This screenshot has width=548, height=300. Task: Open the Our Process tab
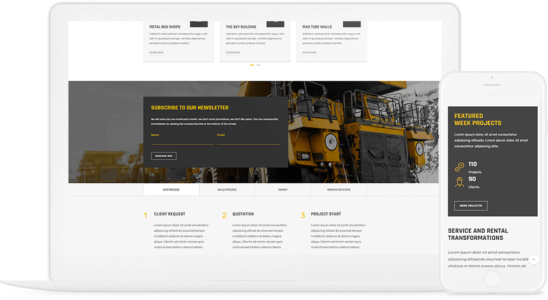(x=171, y=190)
